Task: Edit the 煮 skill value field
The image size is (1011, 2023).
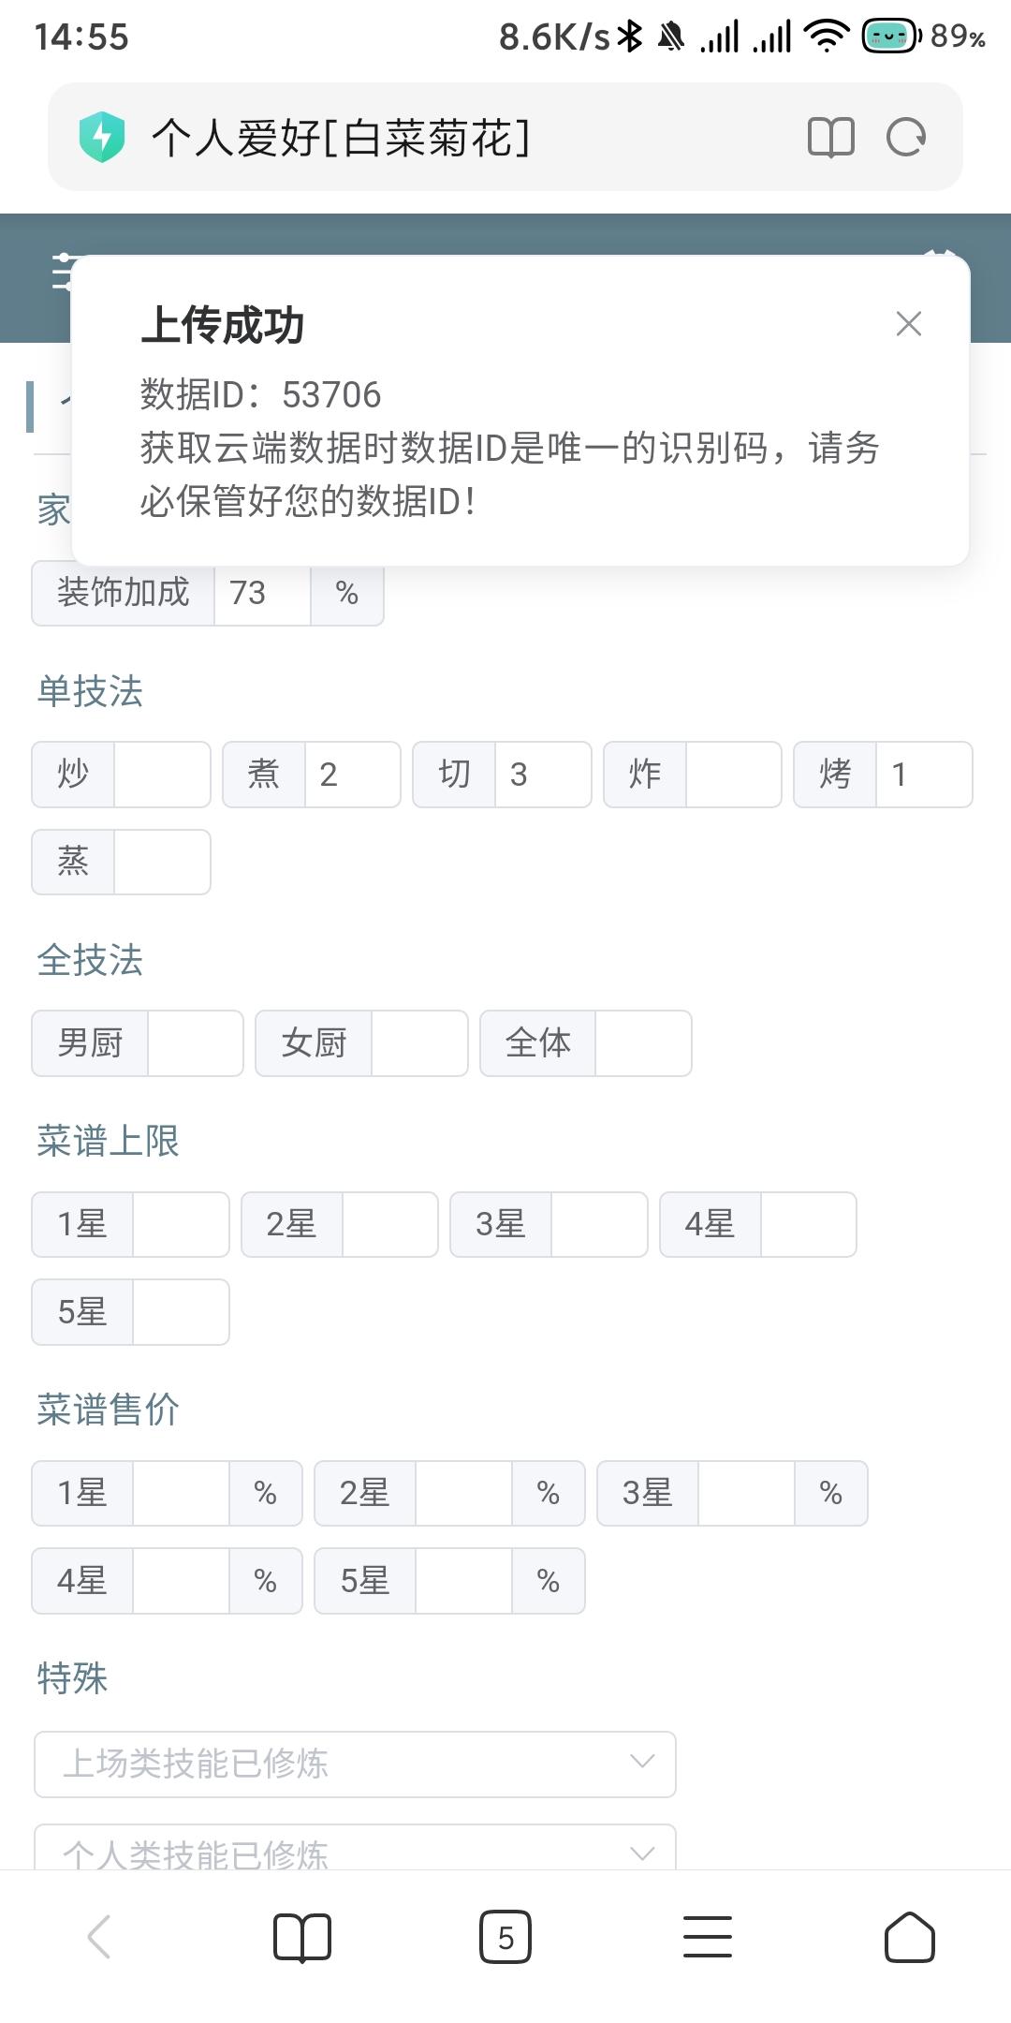Action: pyautogui.click(x=352, y=775)
